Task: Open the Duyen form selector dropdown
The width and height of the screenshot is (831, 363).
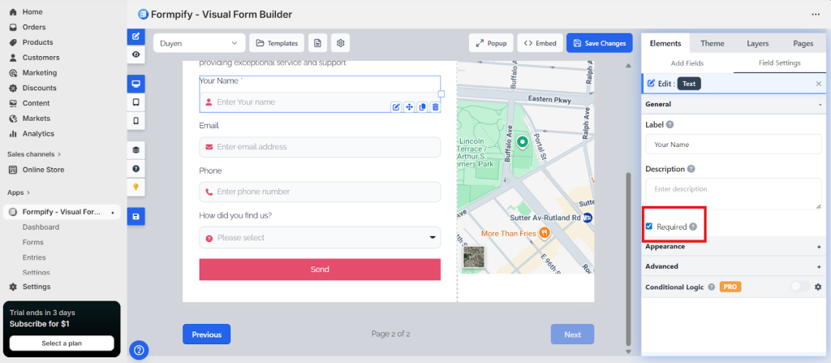Action: click(x=199, y=43)
